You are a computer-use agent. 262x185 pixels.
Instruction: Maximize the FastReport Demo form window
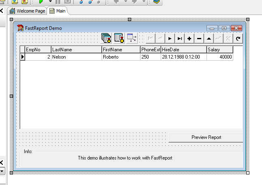click(x=224, y=28)
